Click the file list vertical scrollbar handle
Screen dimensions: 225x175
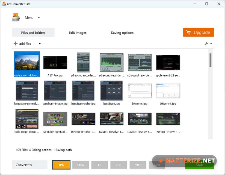(x=210, y=60)
